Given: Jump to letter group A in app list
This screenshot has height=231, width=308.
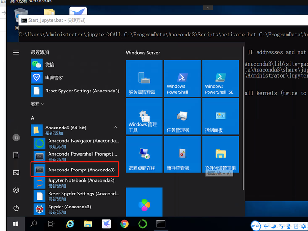Looking at the screenshot, I should (x=33, y=118).
